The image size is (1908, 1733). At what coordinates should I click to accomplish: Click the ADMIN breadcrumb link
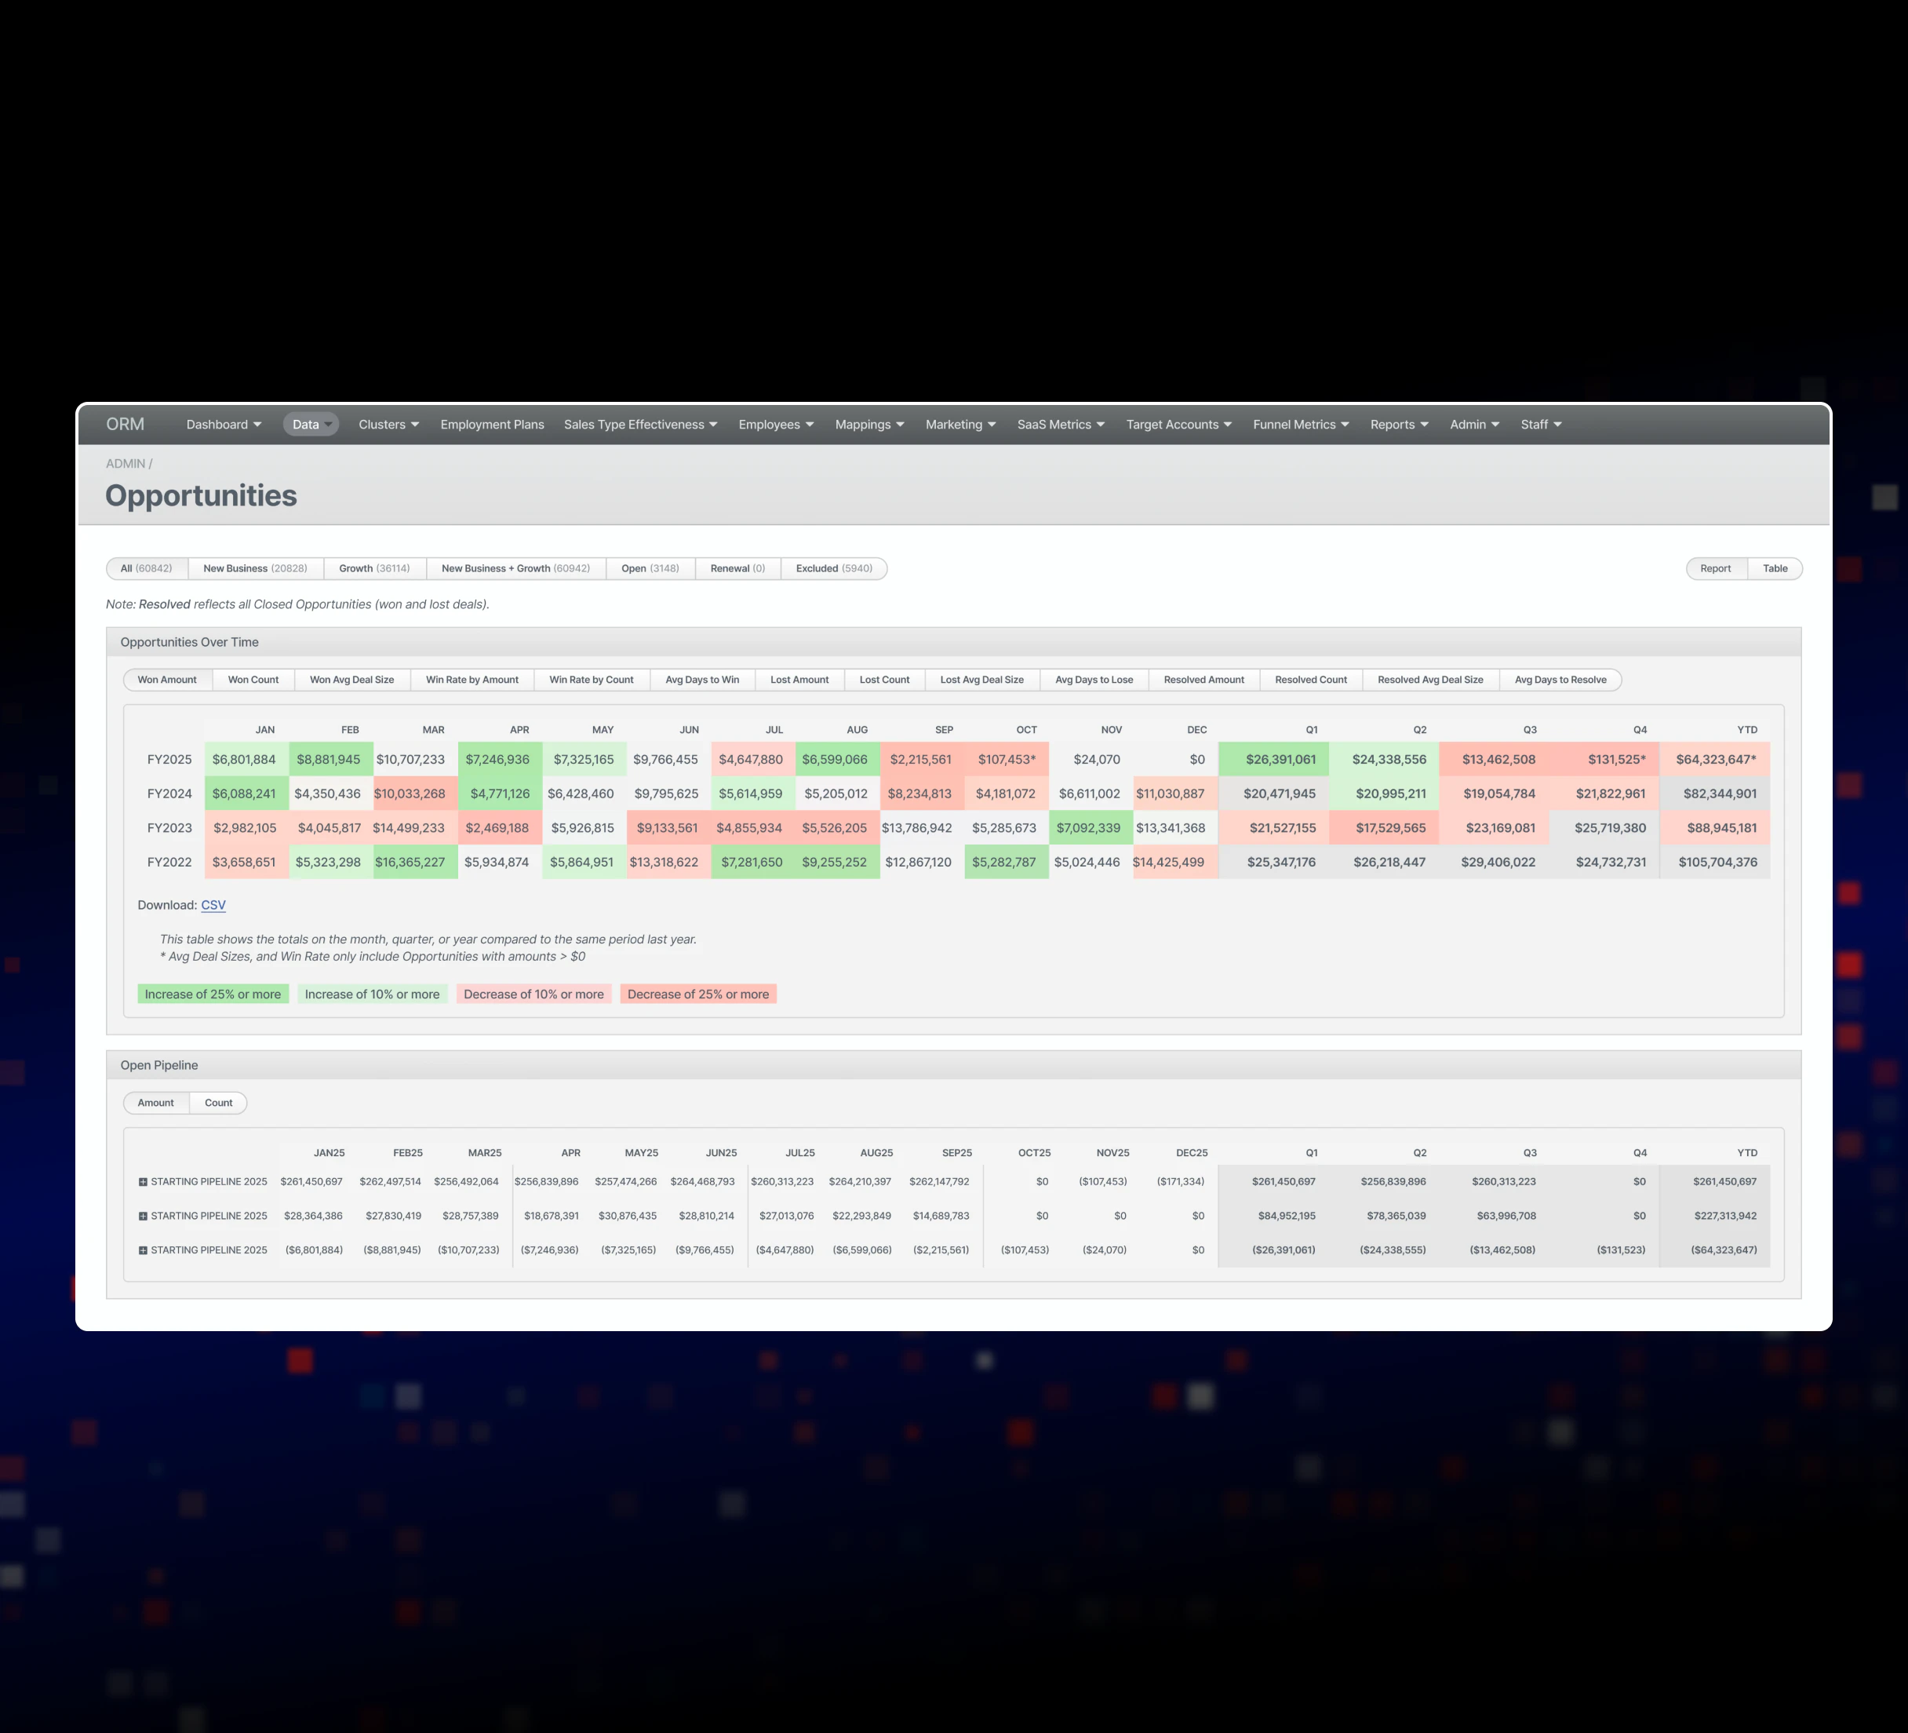tap(125, 464)
